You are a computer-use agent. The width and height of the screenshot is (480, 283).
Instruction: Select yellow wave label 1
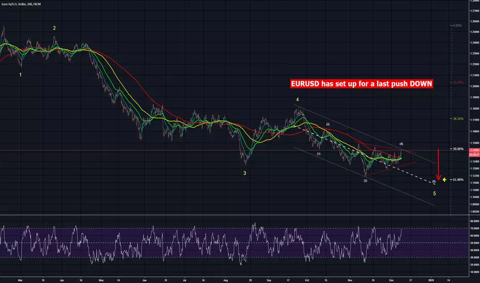[21, 75]
